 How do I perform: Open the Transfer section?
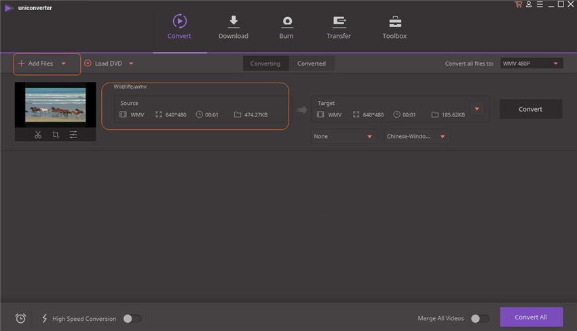339,28
